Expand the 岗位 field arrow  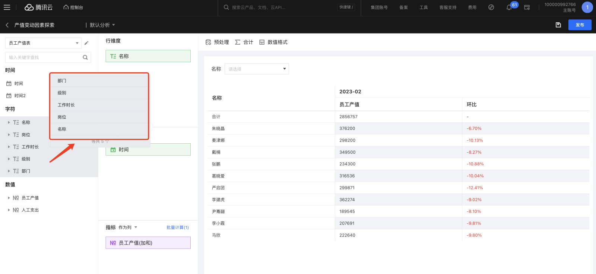[x=9, y=134]
